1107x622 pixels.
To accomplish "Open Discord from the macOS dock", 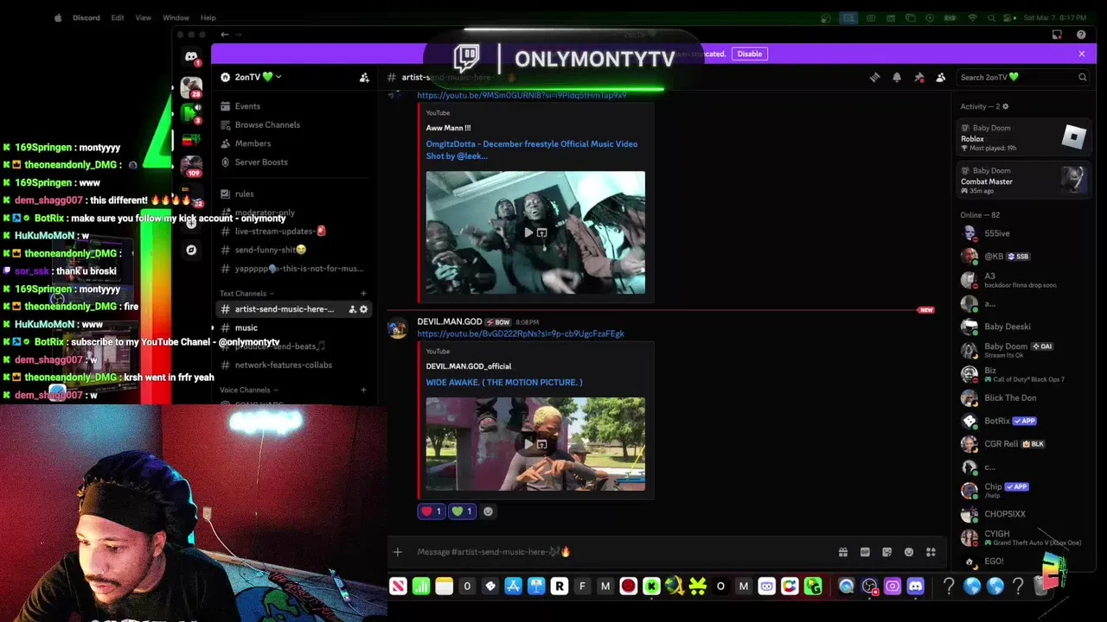I will (x=916, y=587).
